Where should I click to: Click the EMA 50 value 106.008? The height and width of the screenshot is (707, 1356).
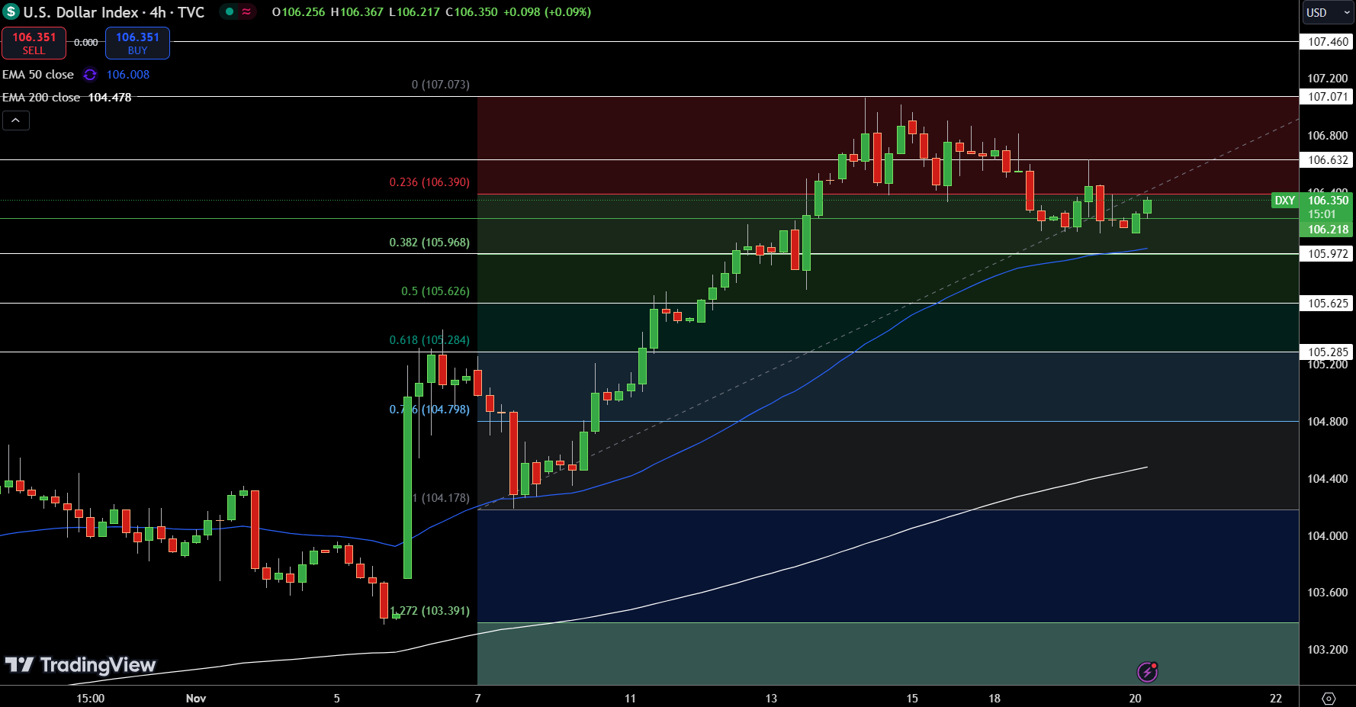click(x=128, y=75)
